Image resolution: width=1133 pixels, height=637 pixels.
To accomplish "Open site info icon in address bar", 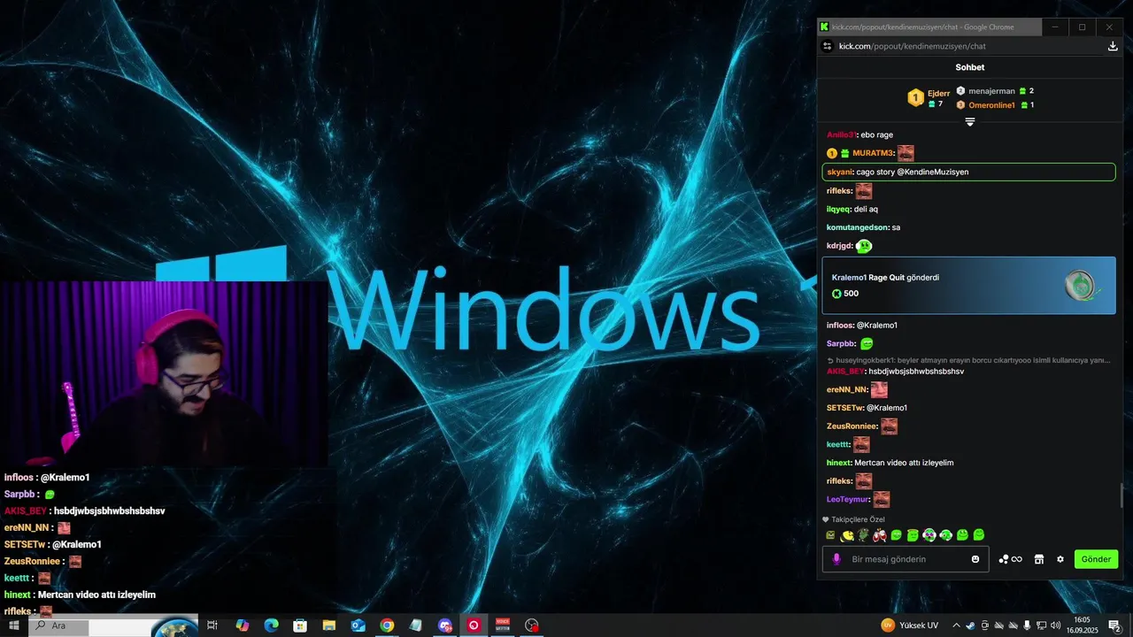I will tap(827, 46).
